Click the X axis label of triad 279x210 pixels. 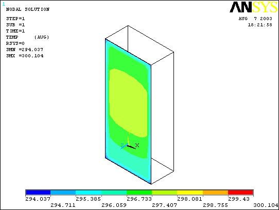pos(137,145)
